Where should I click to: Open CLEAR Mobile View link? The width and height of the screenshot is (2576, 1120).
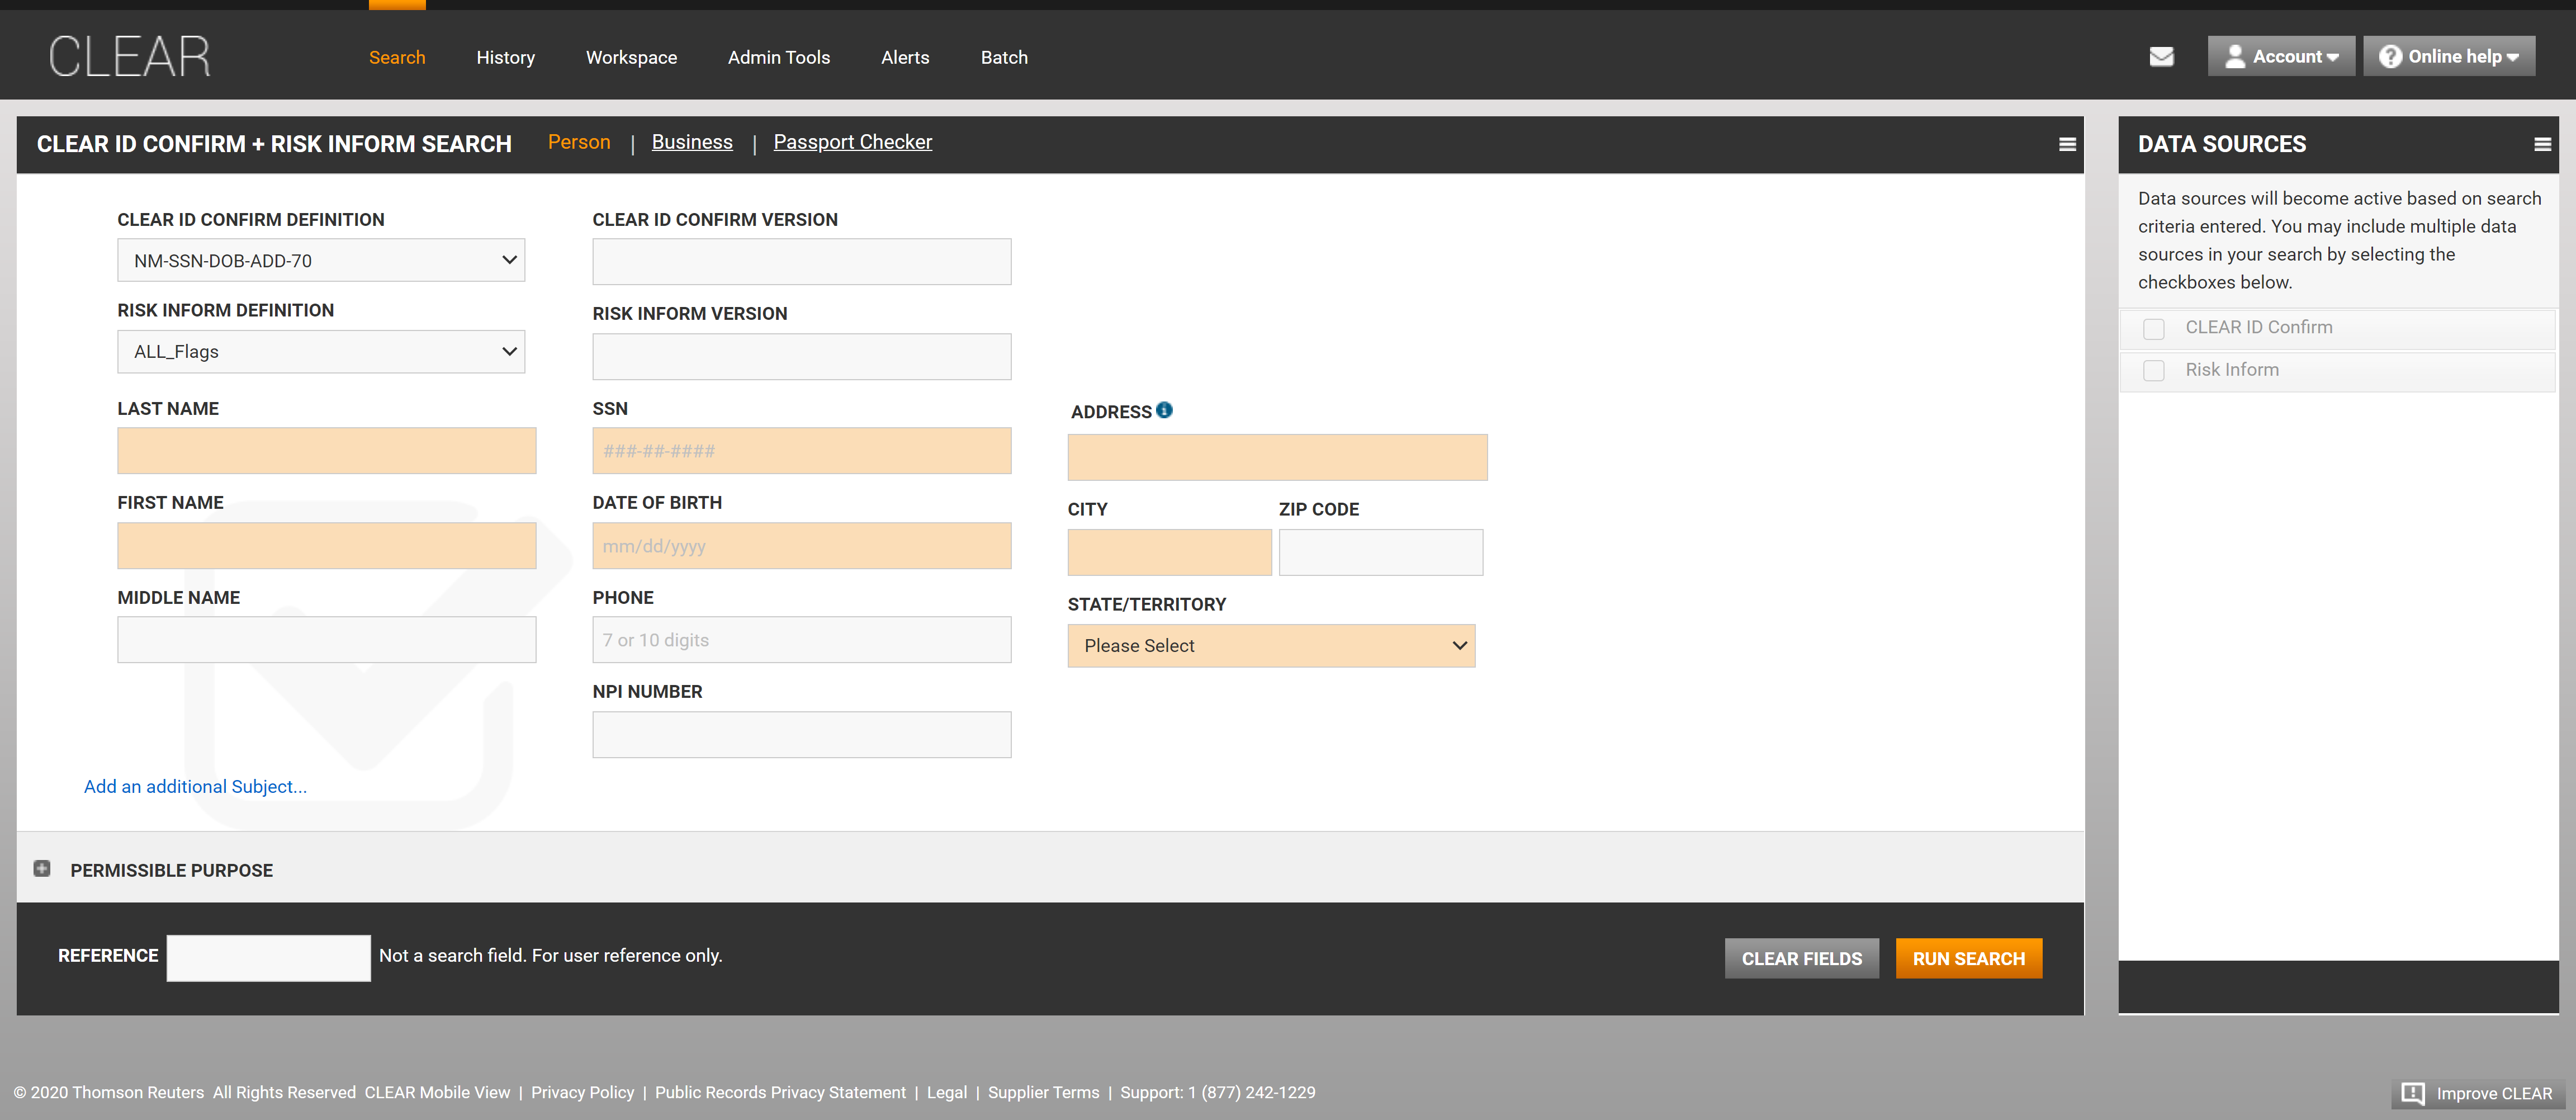click(437, 1092)
